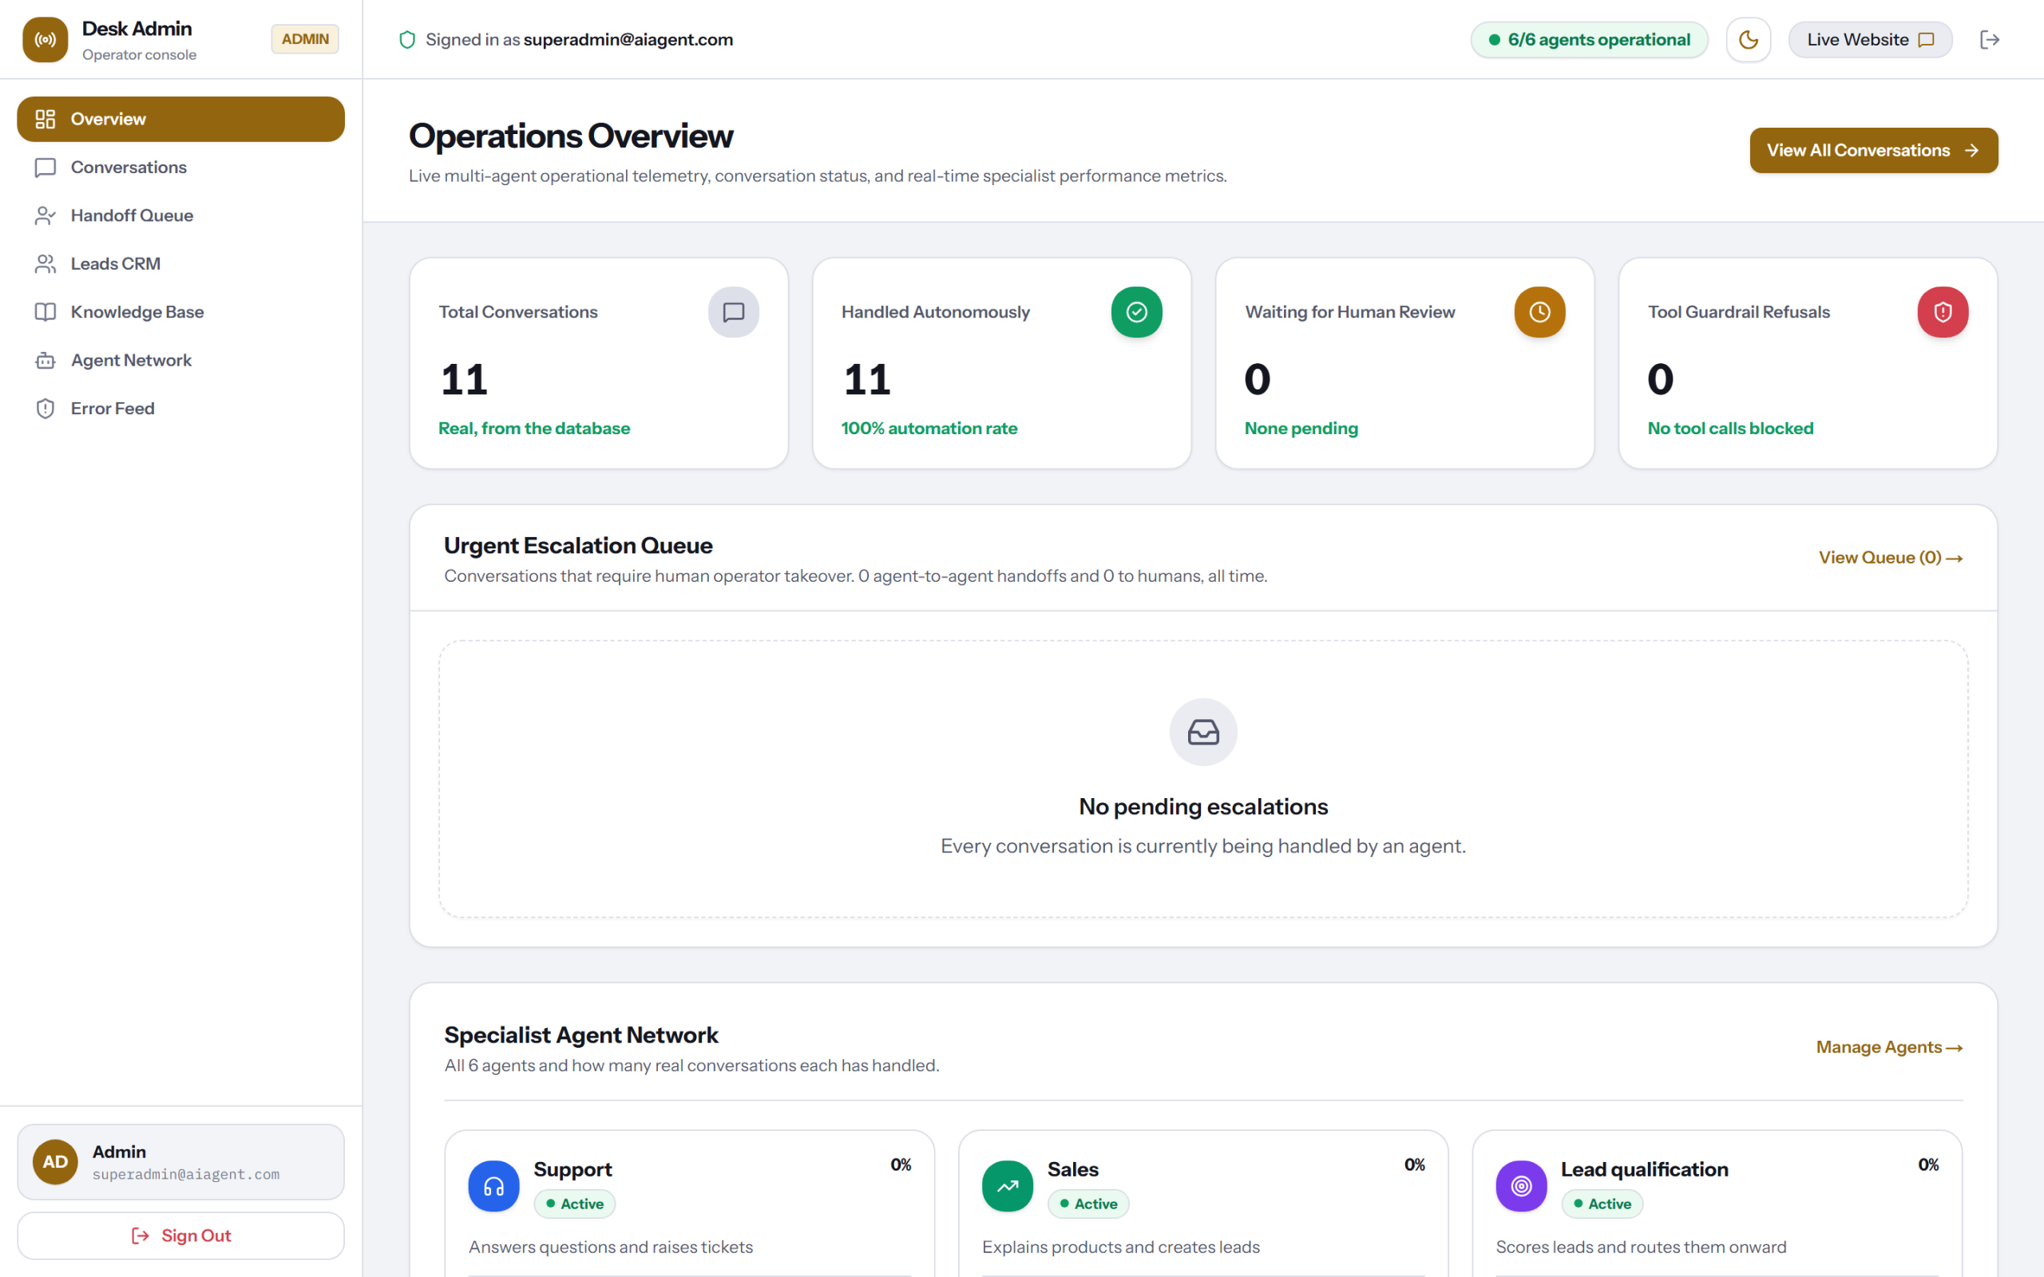
Task: Click the inbox icon in empty escalation queue
Action: (1202, 732)
